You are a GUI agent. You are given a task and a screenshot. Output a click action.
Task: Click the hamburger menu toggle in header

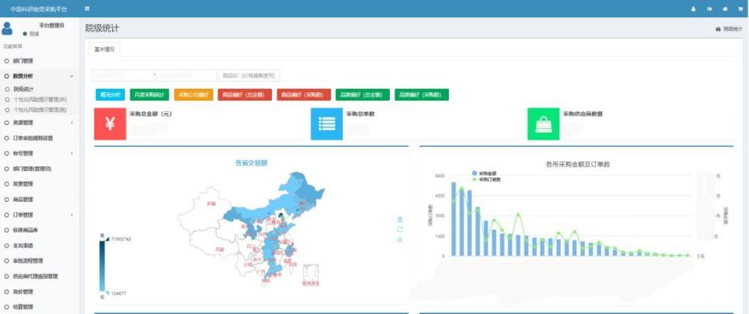[x=86, y=9]
